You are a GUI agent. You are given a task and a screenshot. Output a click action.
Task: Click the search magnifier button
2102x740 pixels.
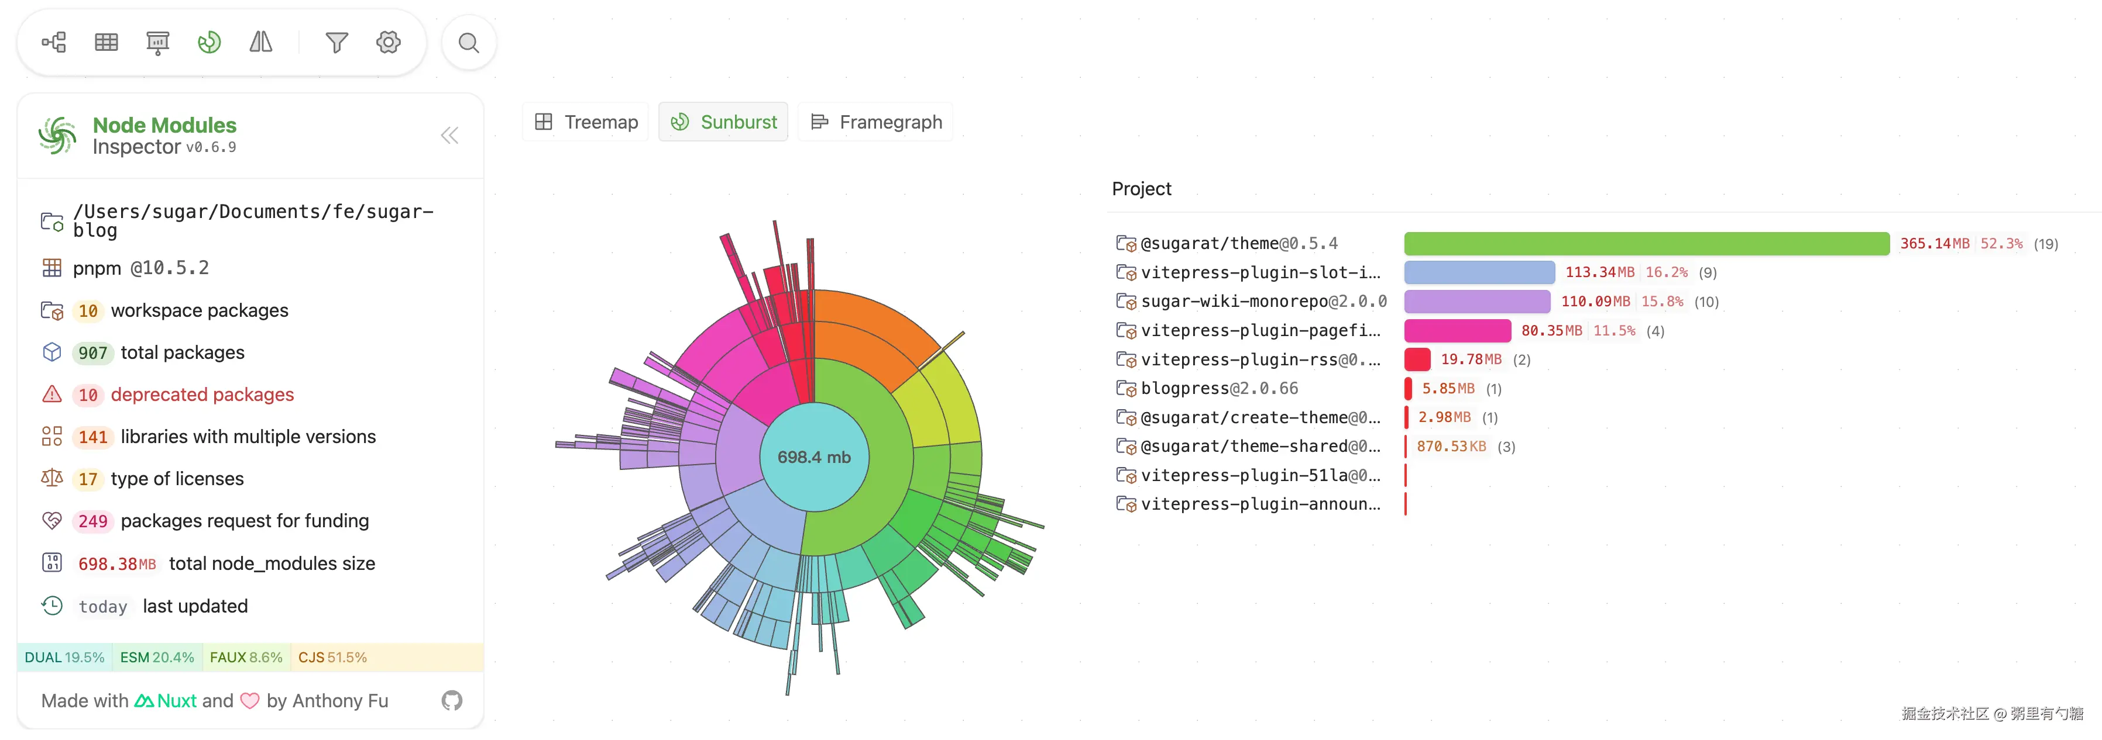click(468, 43)
